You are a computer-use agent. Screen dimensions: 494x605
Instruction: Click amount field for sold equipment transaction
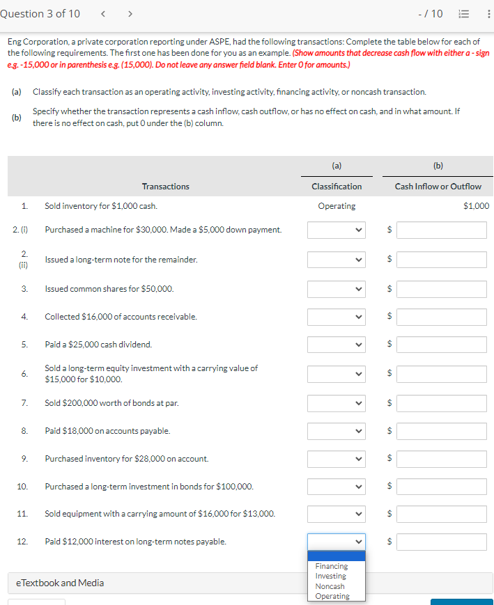coord(442,514)
